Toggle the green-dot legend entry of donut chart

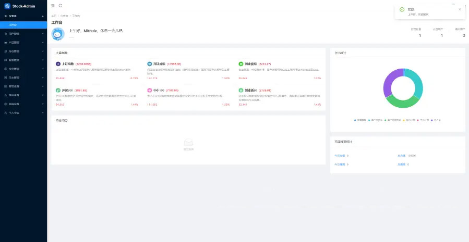click(x=392, y=120)
